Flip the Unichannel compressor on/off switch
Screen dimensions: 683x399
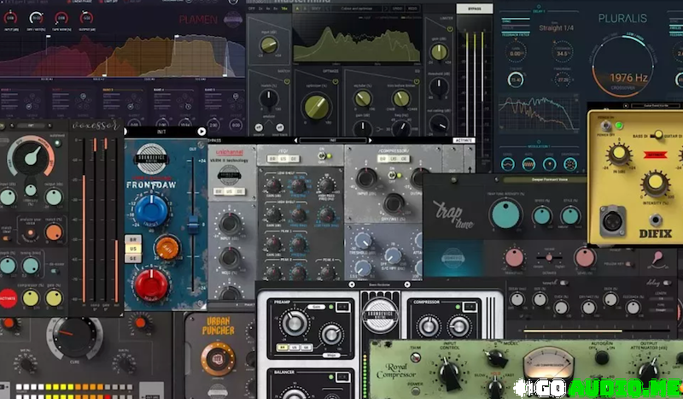(x=394, y=175)
